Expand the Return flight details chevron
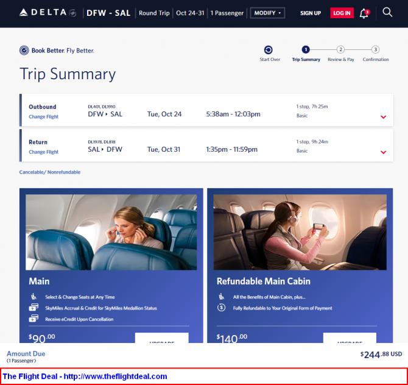Screen dimensions: 408x385 [383, 152]
